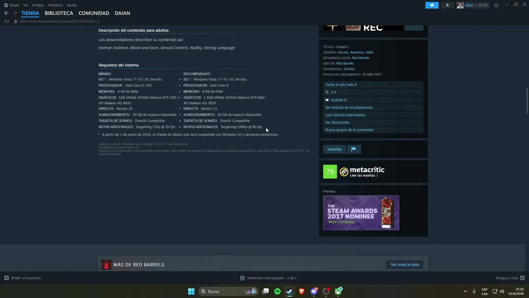Image resolution: width=529 pixels, height=298 pixels.
Task: Click Ver toda la lista
Action: point(405,264)
